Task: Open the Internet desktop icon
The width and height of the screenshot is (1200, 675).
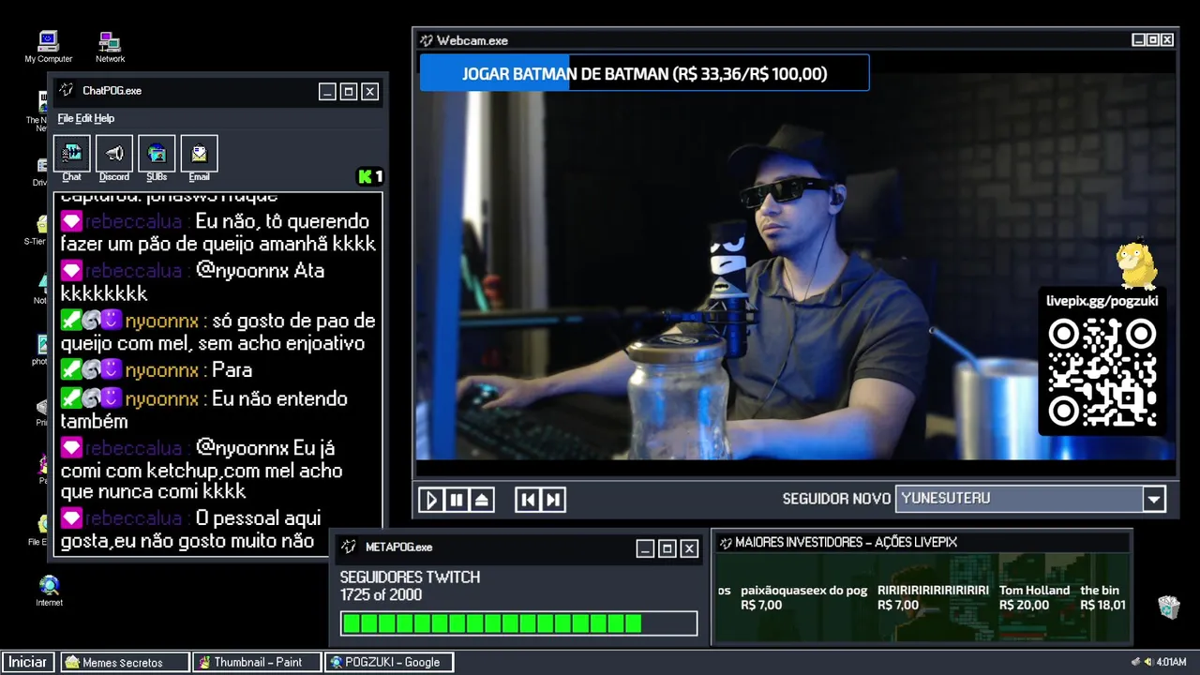Action: coord(49,591)
